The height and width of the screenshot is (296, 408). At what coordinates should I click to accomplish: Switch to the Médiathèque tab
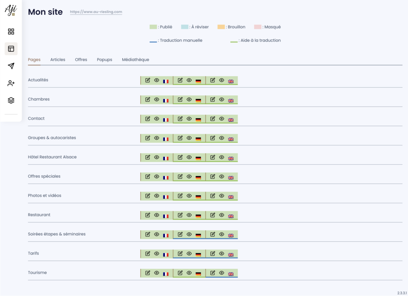pos(135,60)
